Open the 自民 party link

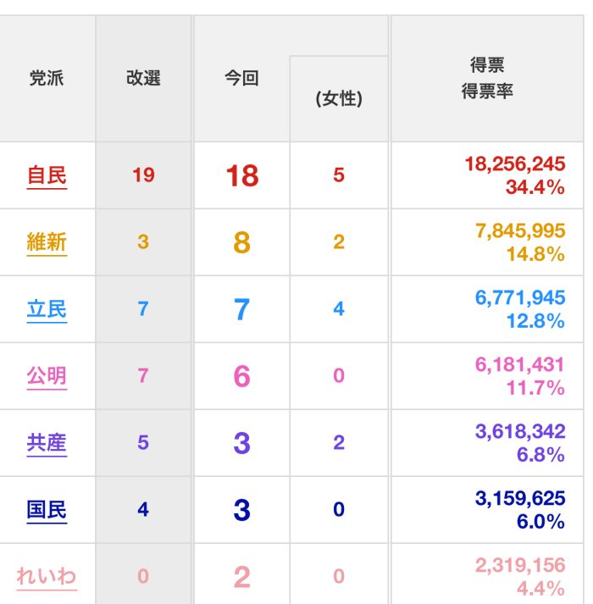(x=47, y=175)
